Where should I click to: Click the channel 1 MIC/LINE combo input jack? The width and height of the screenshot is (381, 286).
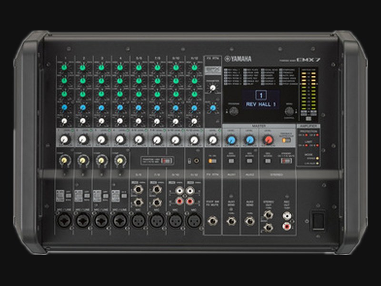point(64,220)
